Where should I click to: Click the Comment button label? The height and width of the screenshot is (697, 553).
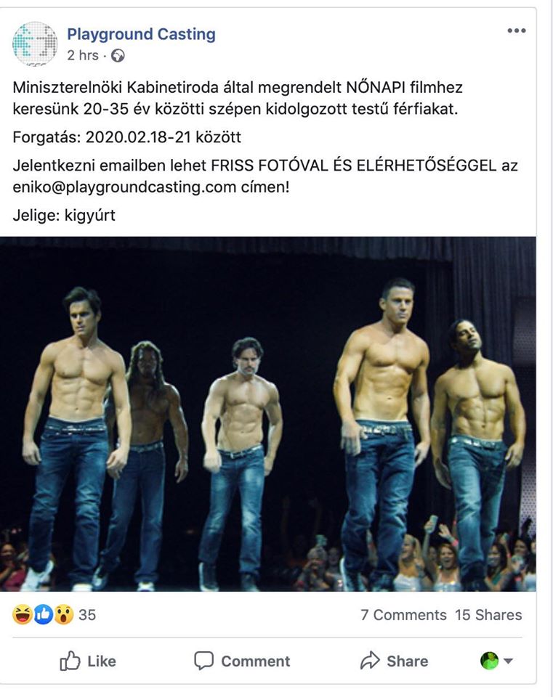coord(255,661)
